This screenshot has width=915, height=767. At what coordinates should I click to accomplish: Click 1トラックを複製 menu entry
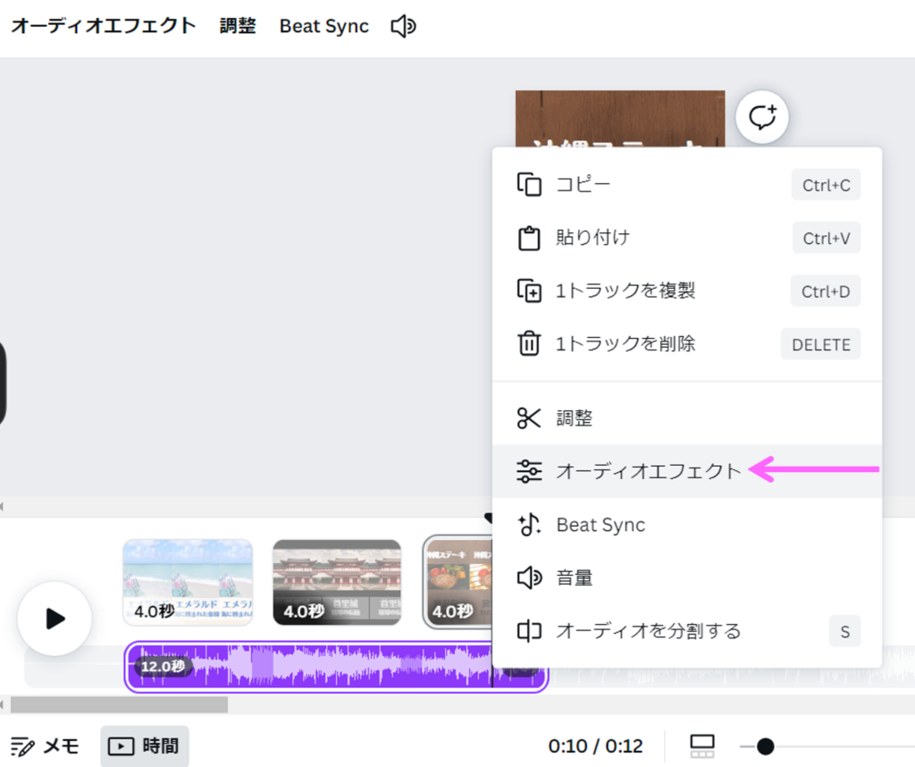coord(625,291)
